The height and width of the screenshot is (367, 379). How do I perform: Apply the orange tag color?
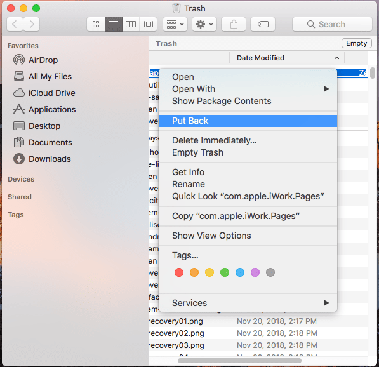click(194, 272)
